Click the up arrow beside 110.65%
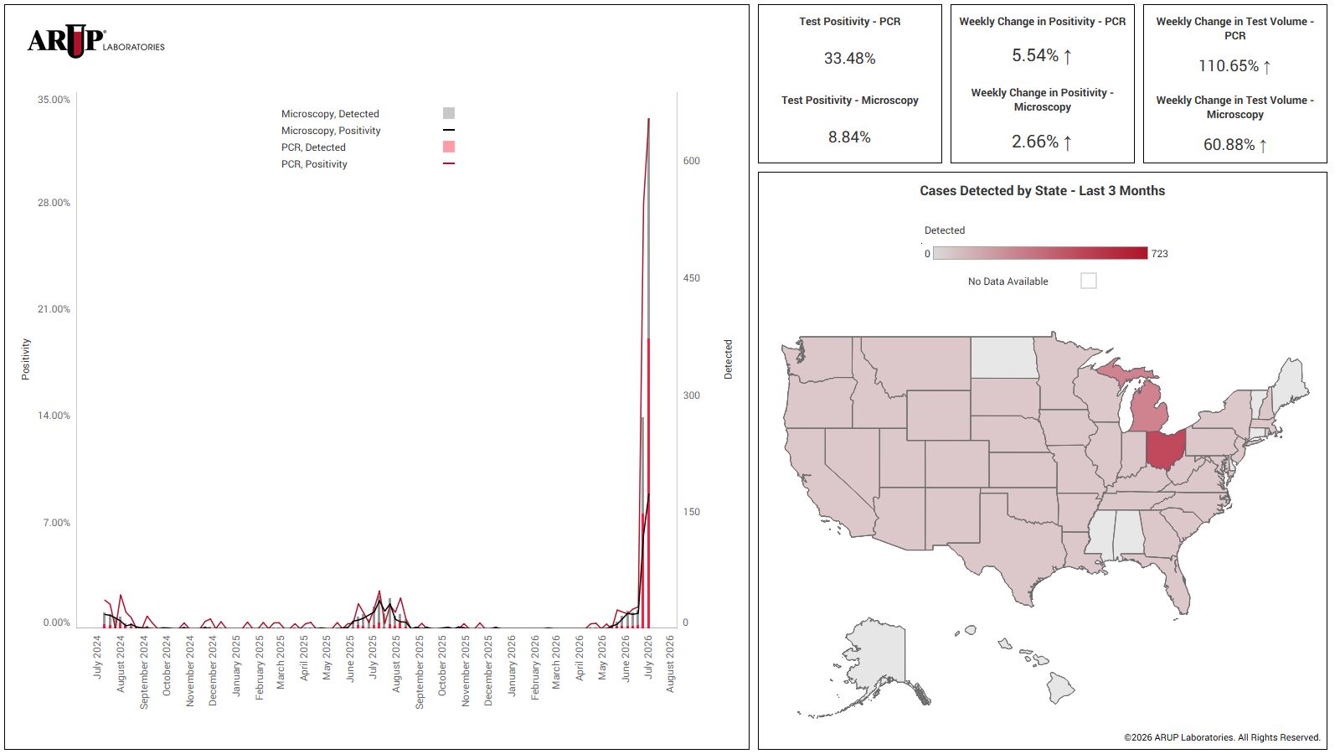This screenshot has width=1340, height=754. 1267,66
